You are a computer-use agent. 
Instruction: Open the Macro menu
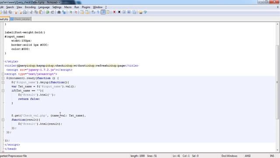pos(68,7)
